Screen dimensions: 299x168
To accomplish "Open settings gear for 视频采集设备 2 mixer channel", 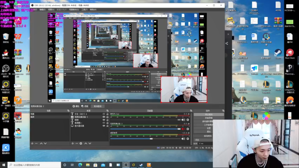I will tap(188, 129).
